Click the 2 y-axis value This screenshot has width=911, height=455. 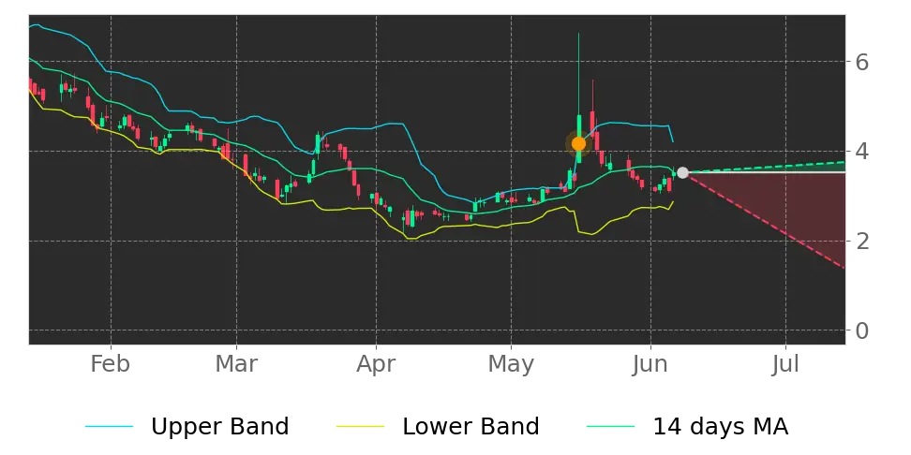pyautogui.click(x=862, y=241)
